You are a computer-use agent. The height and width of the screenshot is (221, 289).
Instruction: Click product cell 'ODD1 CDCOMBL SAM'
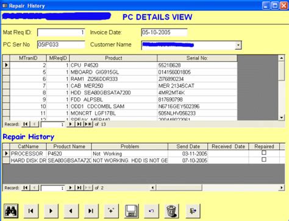point(113,107)
